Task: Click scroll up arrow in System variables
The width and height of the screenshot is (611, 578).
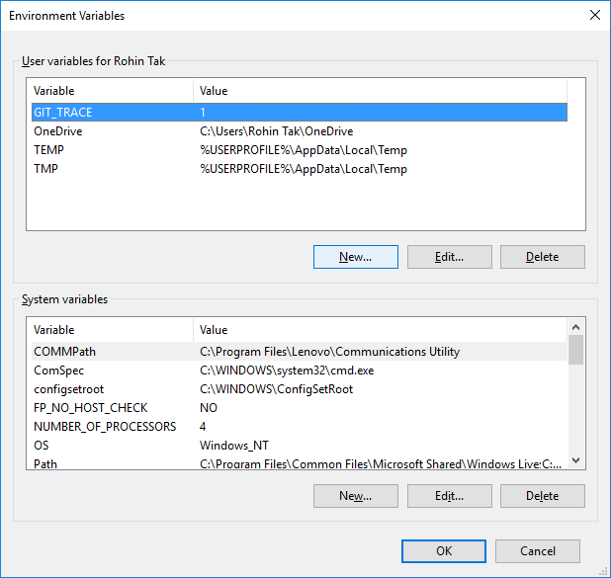Action: click(576, 327)
